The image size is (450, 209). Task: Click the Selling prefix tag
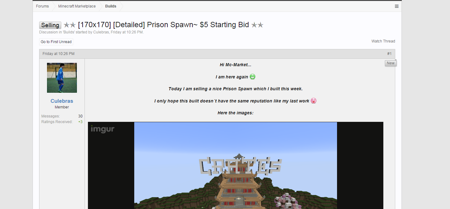[x=50, y=25]
